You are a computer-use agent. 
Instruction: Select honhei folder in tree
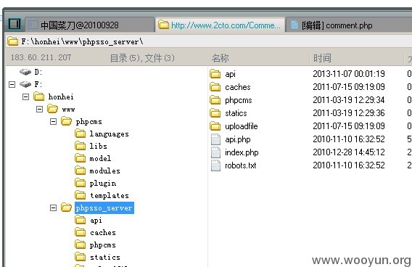point(61,96)
